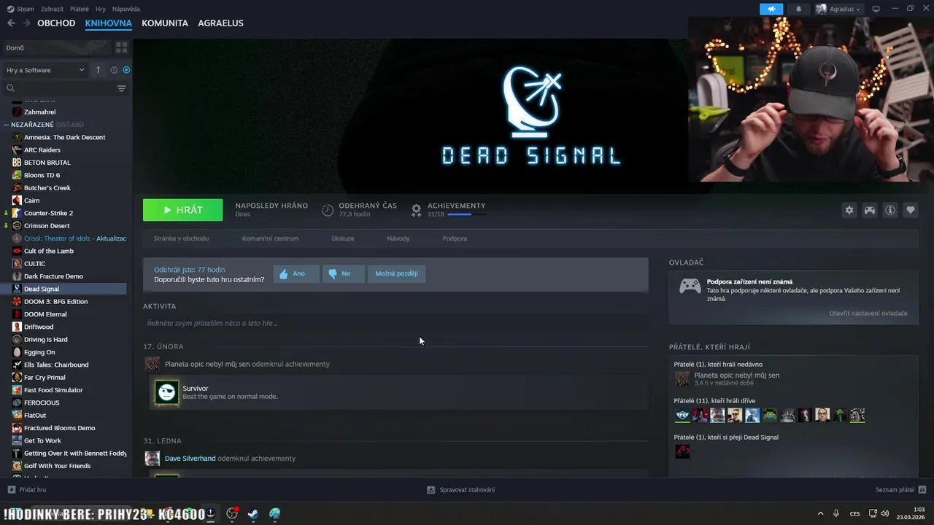This screenshot has width=934, height=525.
Task: Select Counter-Strike 2 in library
Action: [48, 213]
